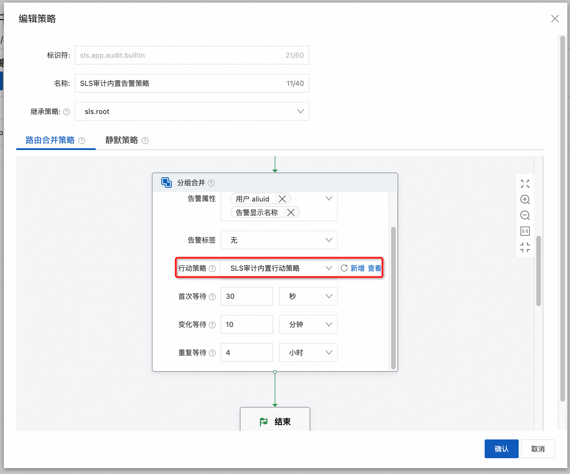This screenshot has width=570, height=474.
Task: Click the 变化等待 value field 10
Action: coord(247,324)
